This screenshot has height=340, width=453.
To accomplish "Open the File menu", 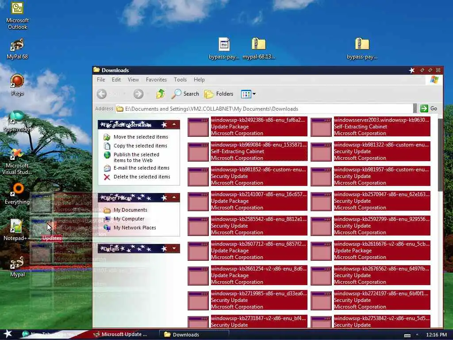I will tap(101, 80).
